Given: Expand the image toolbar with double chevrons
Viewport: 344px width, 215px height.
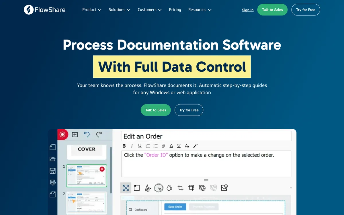Looking at the screenshot, I should pyautogui.click(x=291, y=188).
